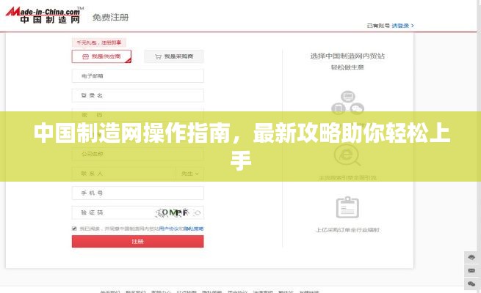Select the 我是采购商 buyer tab
Image resolution: width=481 pixels, height=293 pixels.
[173, 56]
